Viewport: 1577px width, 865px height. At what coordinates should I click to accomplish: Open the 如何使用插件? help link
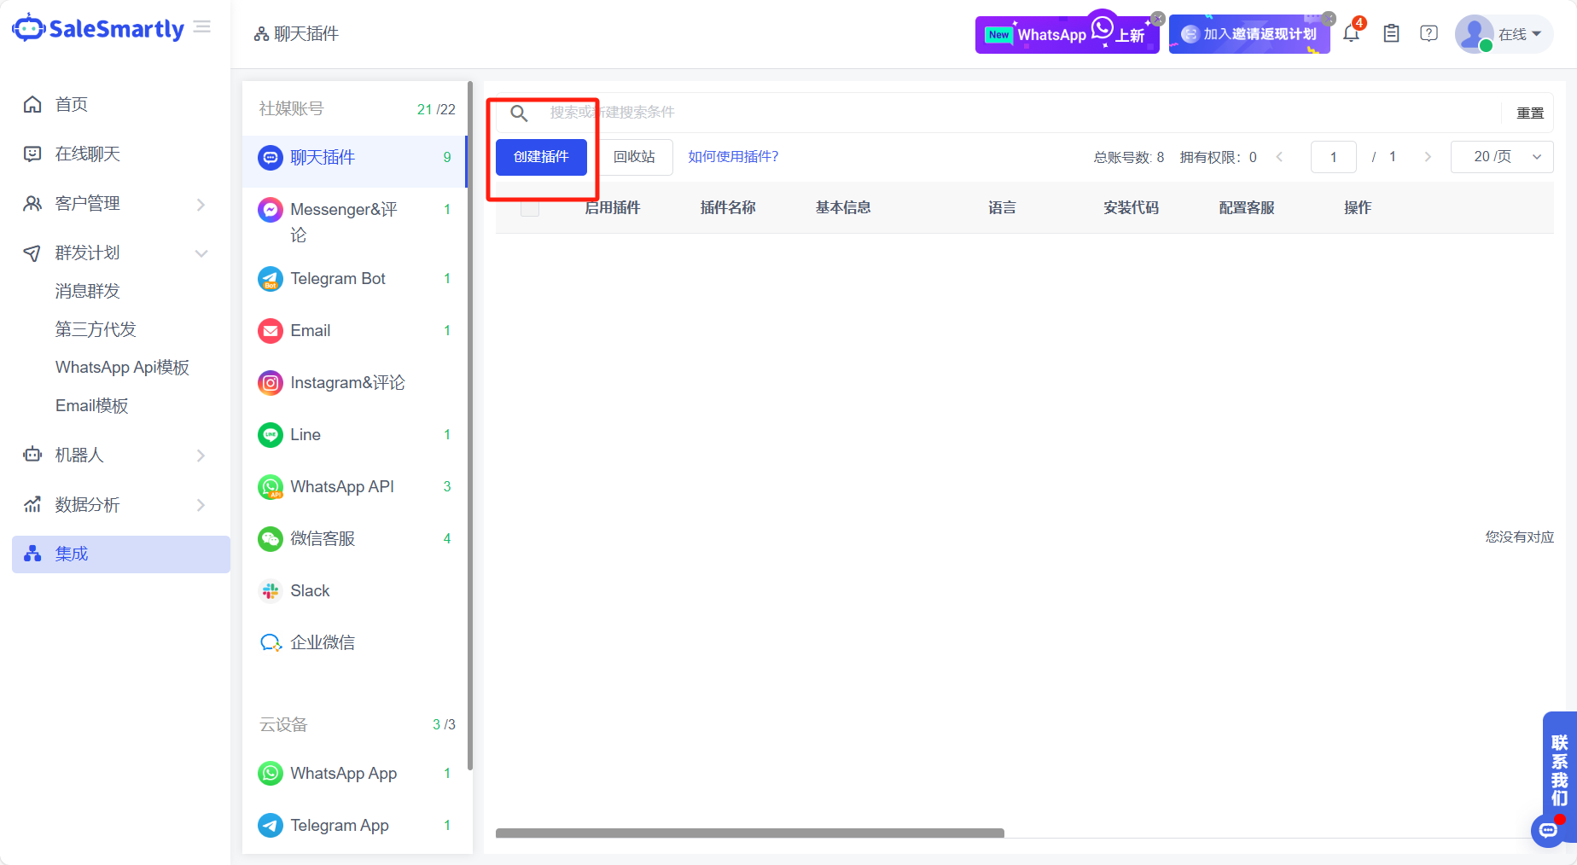coord(733,157)
